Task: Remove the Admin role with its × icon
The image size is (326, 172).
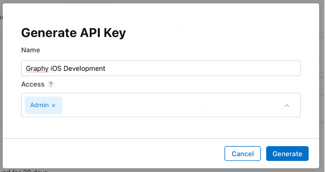Action: coord(54,105)
